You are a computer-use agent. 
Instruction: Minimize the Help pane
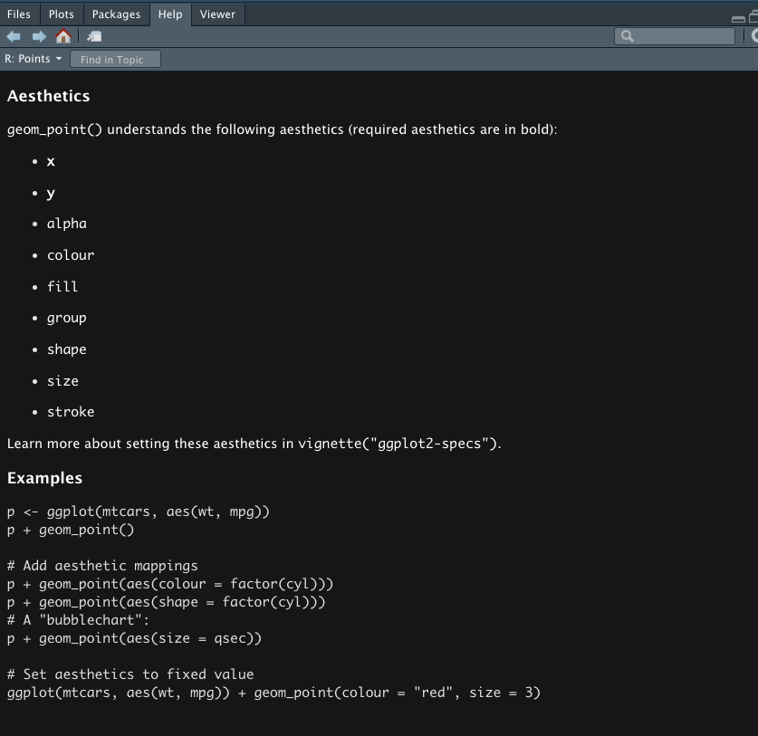pos(738,18)
